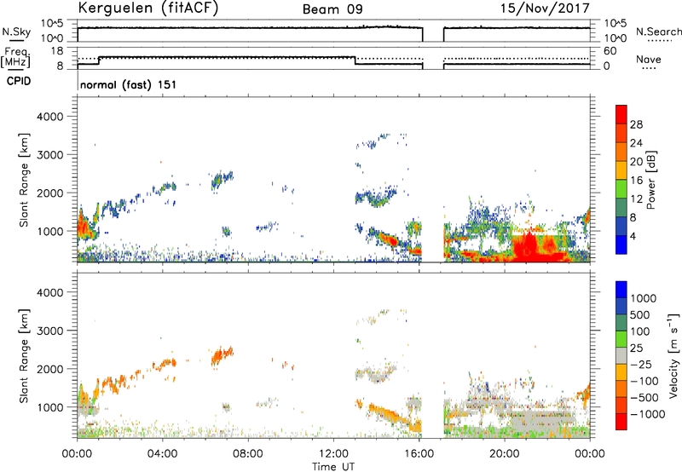Click the gray segment of velocity colorbar
This screenshot has height=472, width=682.
[621, 355]
